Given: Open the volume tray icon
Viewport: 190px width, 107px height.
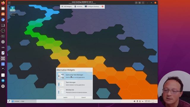Looking at the screenshot, I should (134, 101).
